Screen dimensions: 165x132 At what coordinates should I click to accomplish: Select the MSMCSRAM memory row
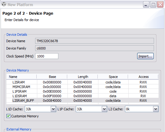pyautogui.click(x=82, y=87)
